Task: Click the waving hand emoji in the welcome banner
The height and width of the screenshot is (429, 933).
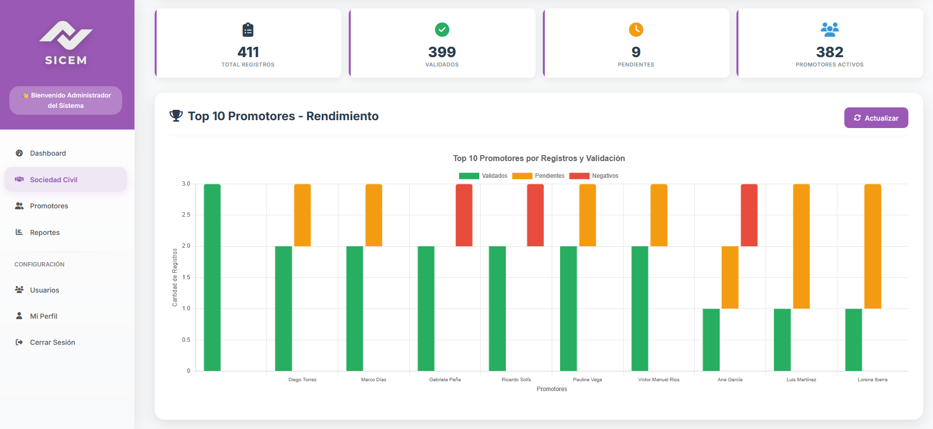Action: coord(26,96)
